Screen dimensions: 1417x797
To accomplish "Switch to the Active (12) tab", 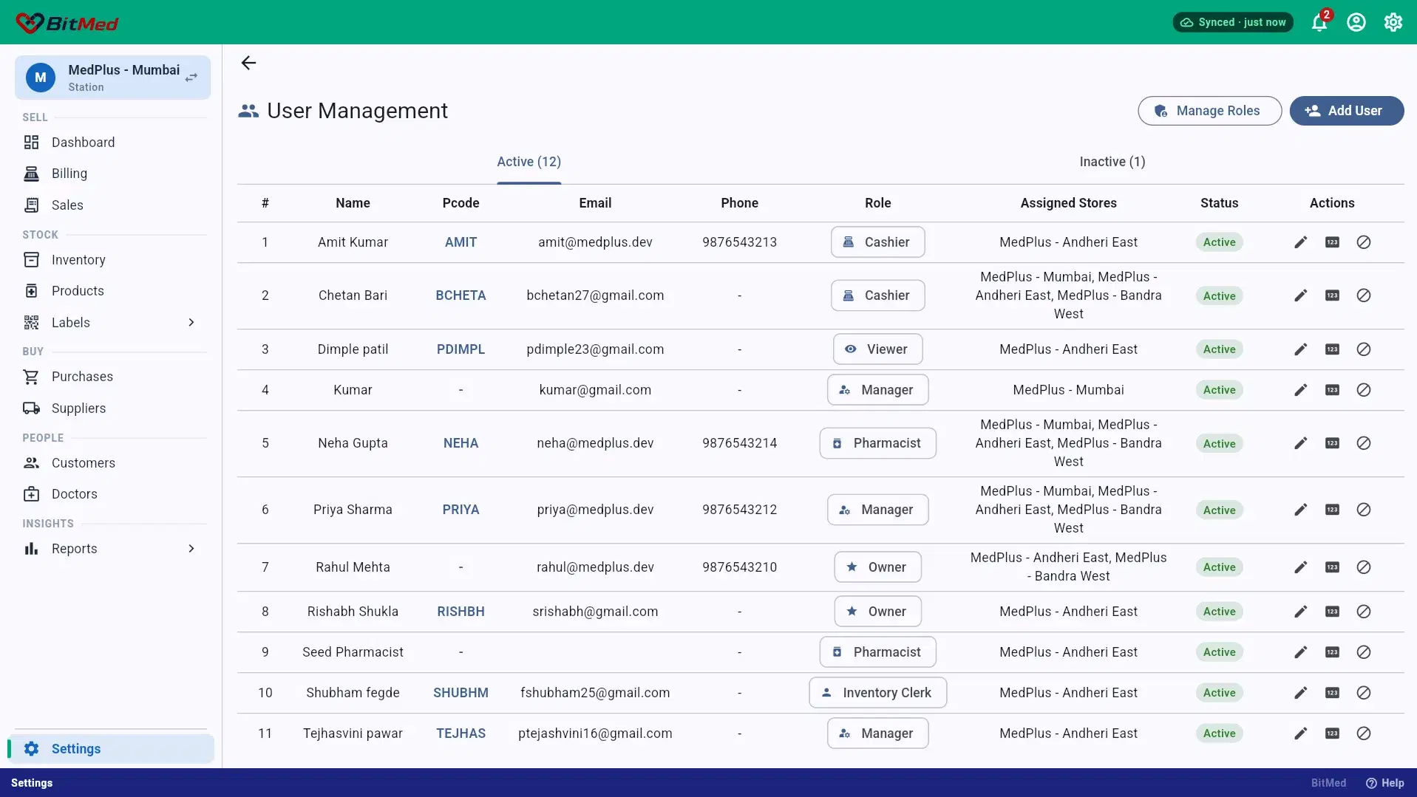I will [x=529, y=162].
